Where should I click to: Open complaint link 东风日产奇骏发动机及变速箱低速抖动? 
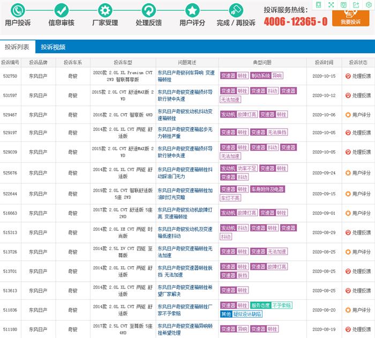pos(185,232)
